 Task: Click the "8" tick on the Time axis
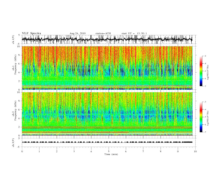click(161, 151)
